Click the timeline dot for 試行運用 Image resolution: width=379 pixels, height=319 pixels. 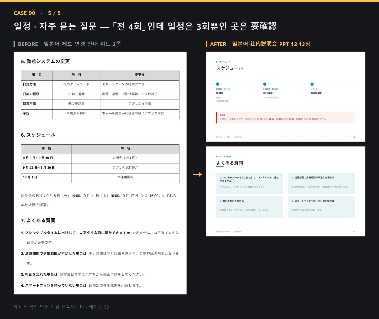click(x=265, y=84)
